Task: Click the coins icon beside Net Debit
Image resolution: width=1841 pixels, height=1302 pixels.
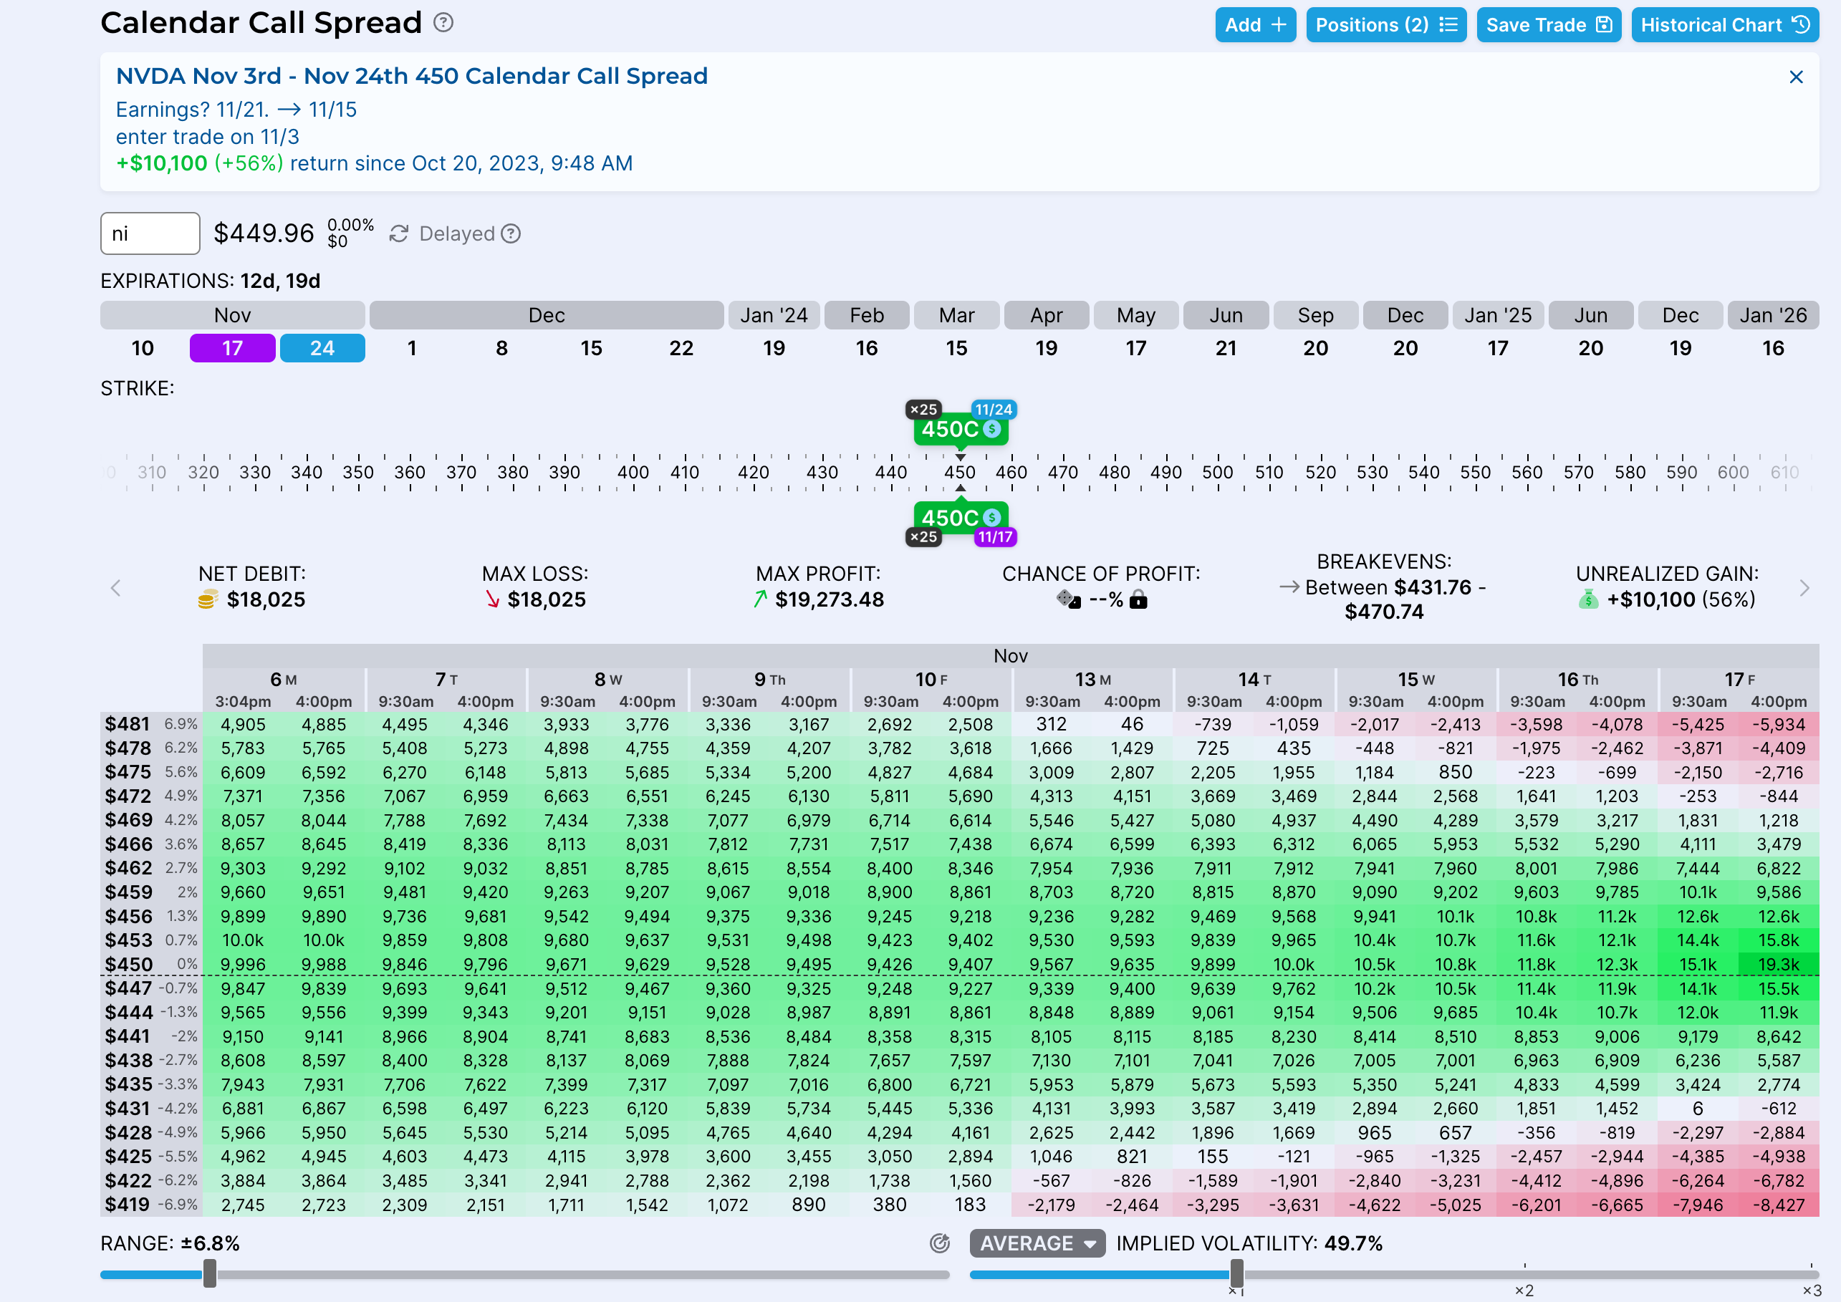Action: click(207, 599)
